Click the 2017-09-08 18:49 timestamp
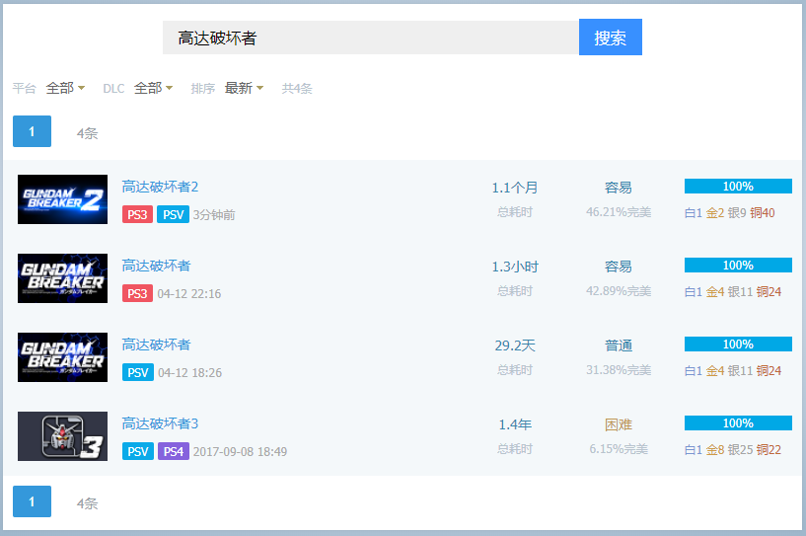 pyautogui.click(x=240, y=452)
